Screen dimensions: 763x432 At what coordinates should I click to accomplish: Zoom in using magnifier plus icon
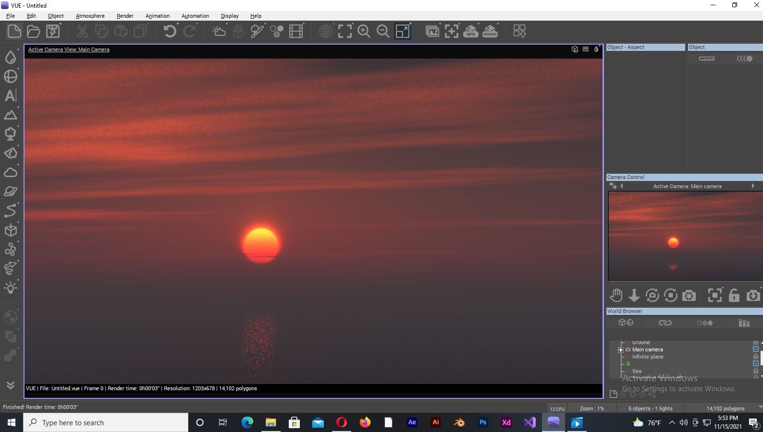(x=364, y=32)
